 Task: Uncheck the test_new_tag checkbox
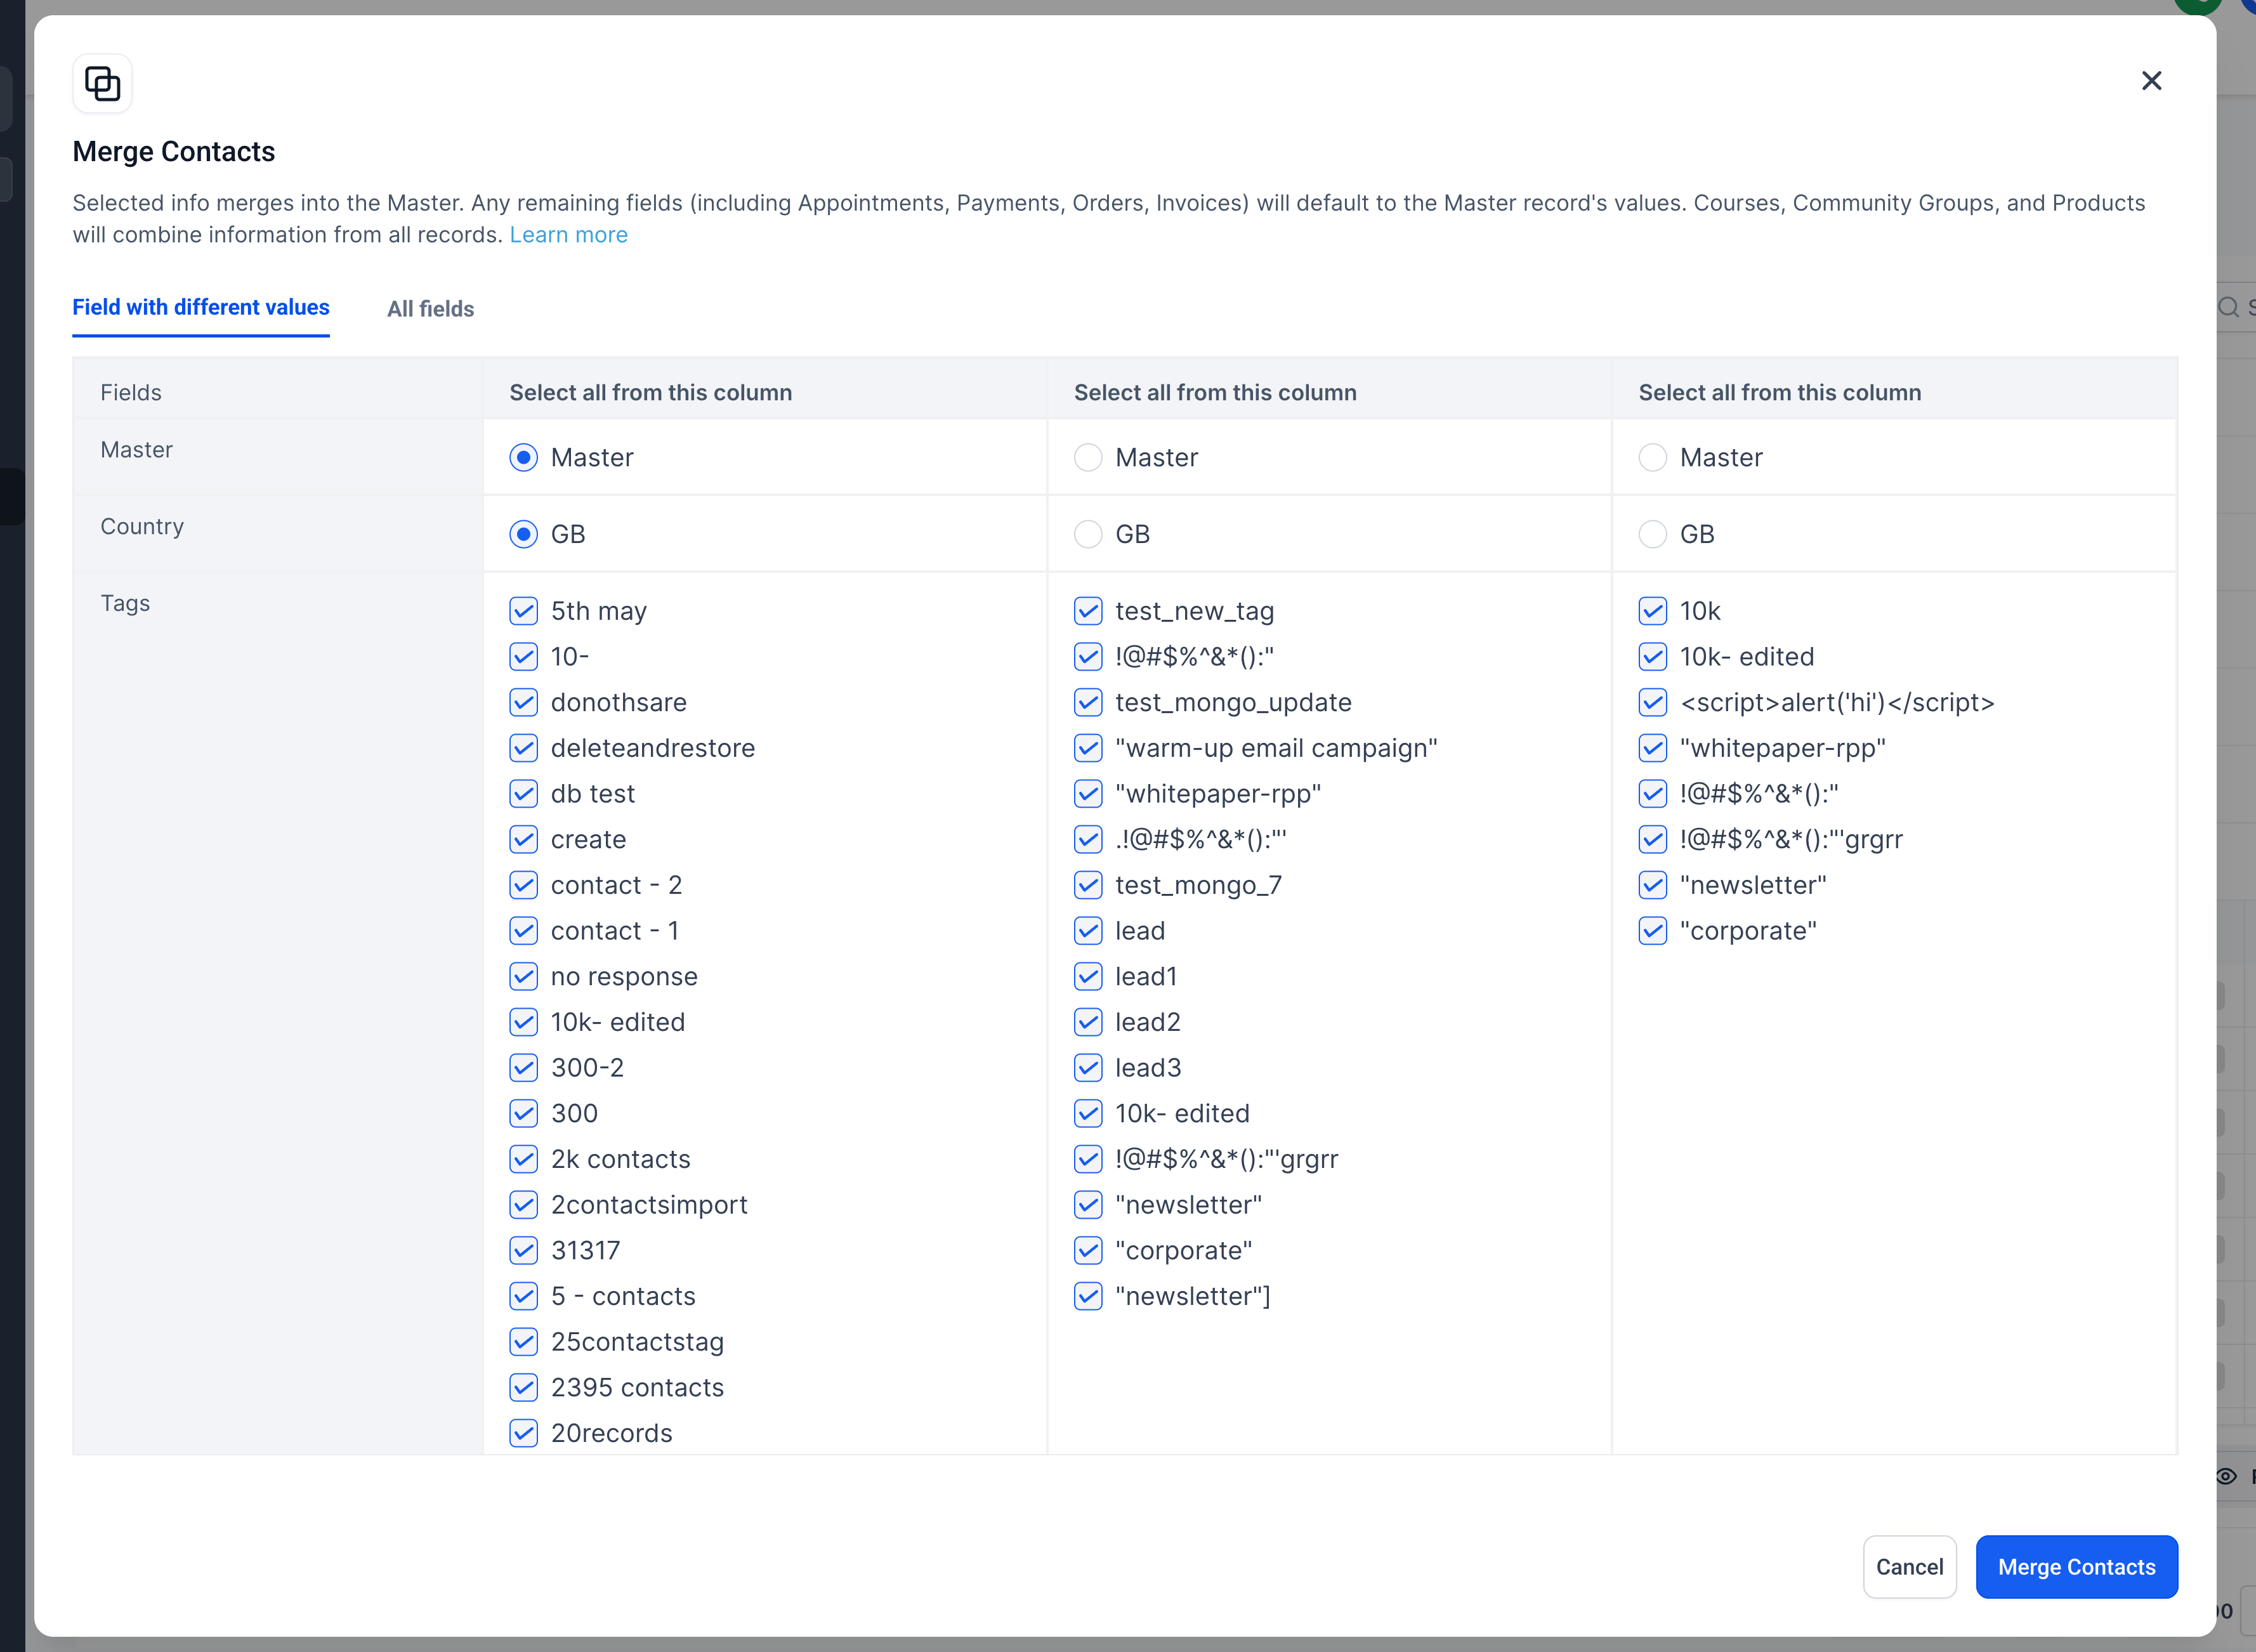click(x=1088, y=611)
